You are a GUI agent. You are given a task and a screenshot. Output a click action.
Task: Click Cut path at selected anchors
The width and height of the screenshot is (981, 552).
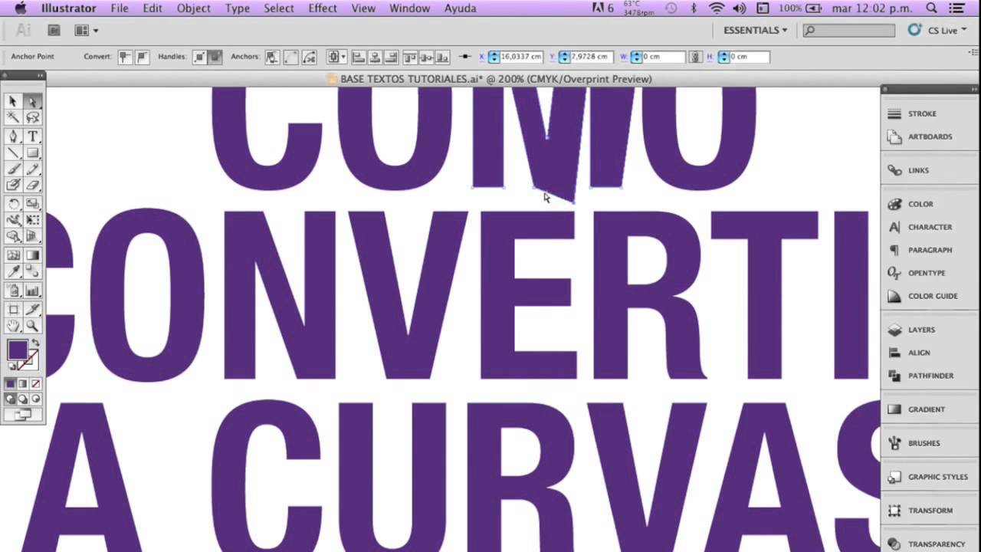pyautogui.click(x=310, y=57)
